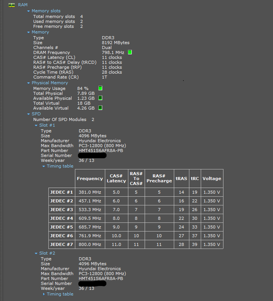Image resolution: width=273 pixels, height=301 pixels.
Task: Click the RAS# To CAS# column header
Action: coord(136,179)
